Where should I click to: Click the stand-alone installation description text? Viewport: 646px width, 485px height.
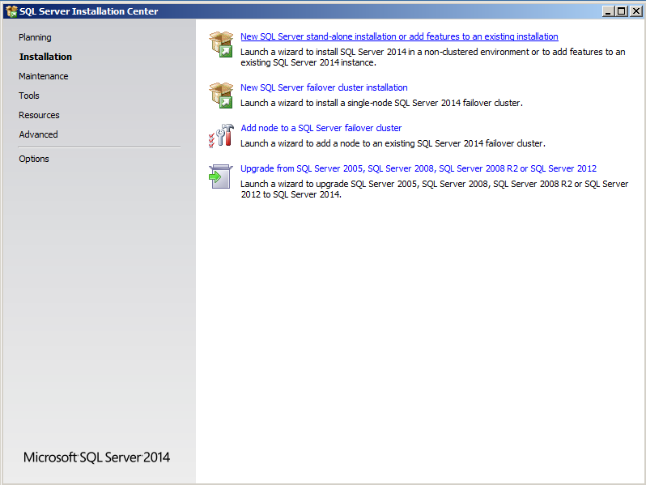click(x=432, y=57)
